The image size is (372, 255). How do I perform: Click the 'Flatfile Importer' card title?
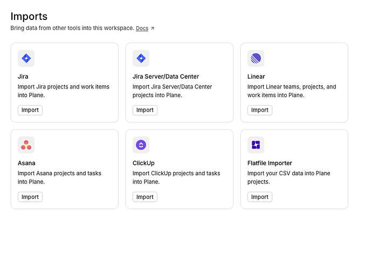click(270, 163)
